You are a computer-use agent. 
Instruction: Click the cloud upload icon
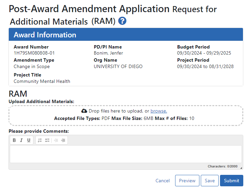click(84, 111)
